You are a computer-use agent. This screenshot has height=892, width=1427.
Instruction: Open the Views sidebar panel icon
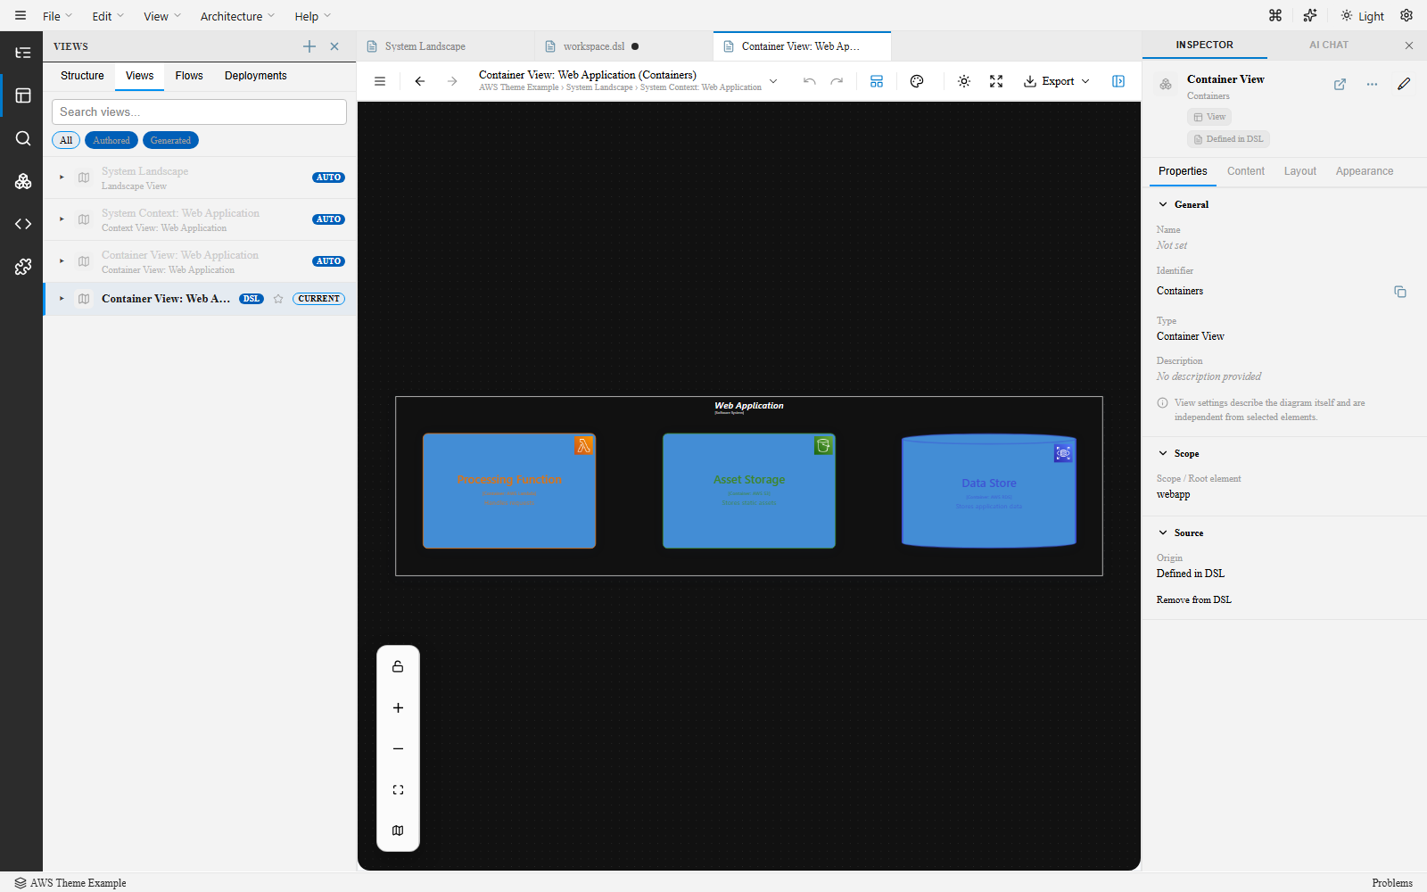23,95
